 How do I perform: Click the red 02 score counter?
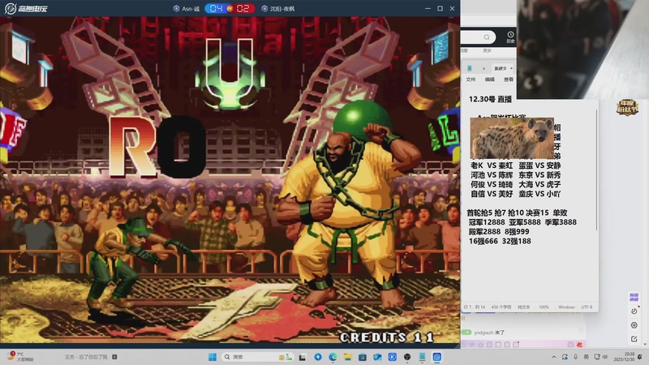coord(243,8)
